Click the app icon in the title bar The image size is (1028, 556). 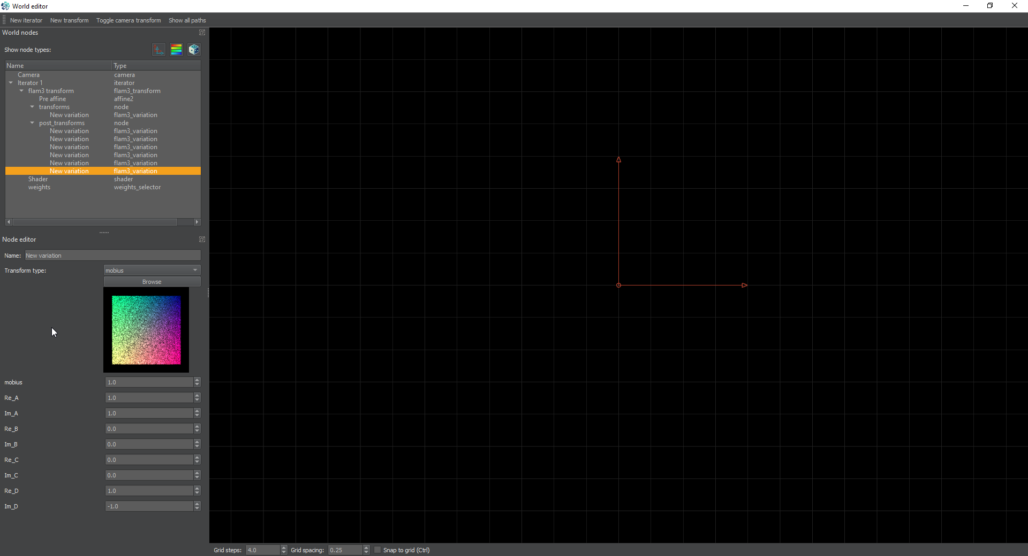point(5,6)
